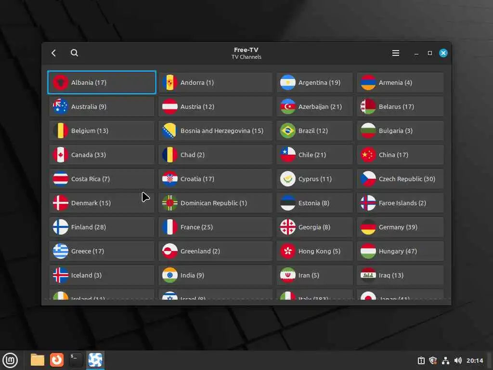Image resolution: width=493 pixels, height=370 pixels.
Task: Click the Austria flag icon
Action: [x=170, y=106]
